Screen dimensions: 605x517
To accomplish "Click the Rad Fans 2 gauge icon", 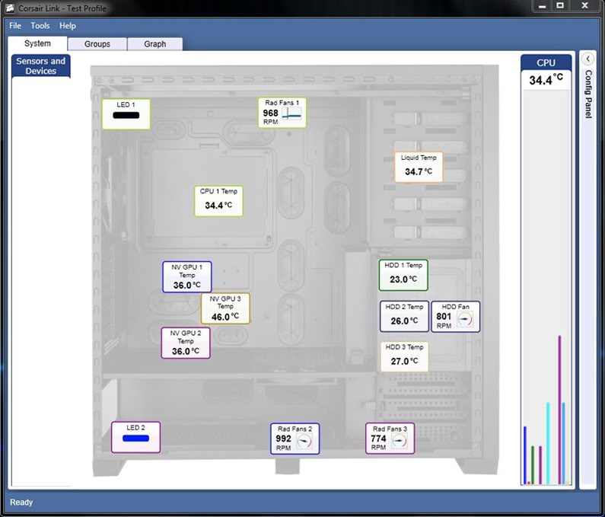I will (x=304, y=441).
